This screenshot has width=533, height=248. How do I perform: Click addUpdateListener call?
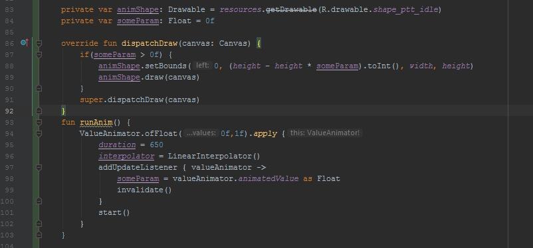click(x=138, y=167)
